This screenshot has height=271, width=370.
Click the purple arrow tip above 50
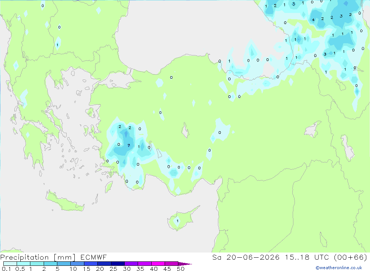185,264
